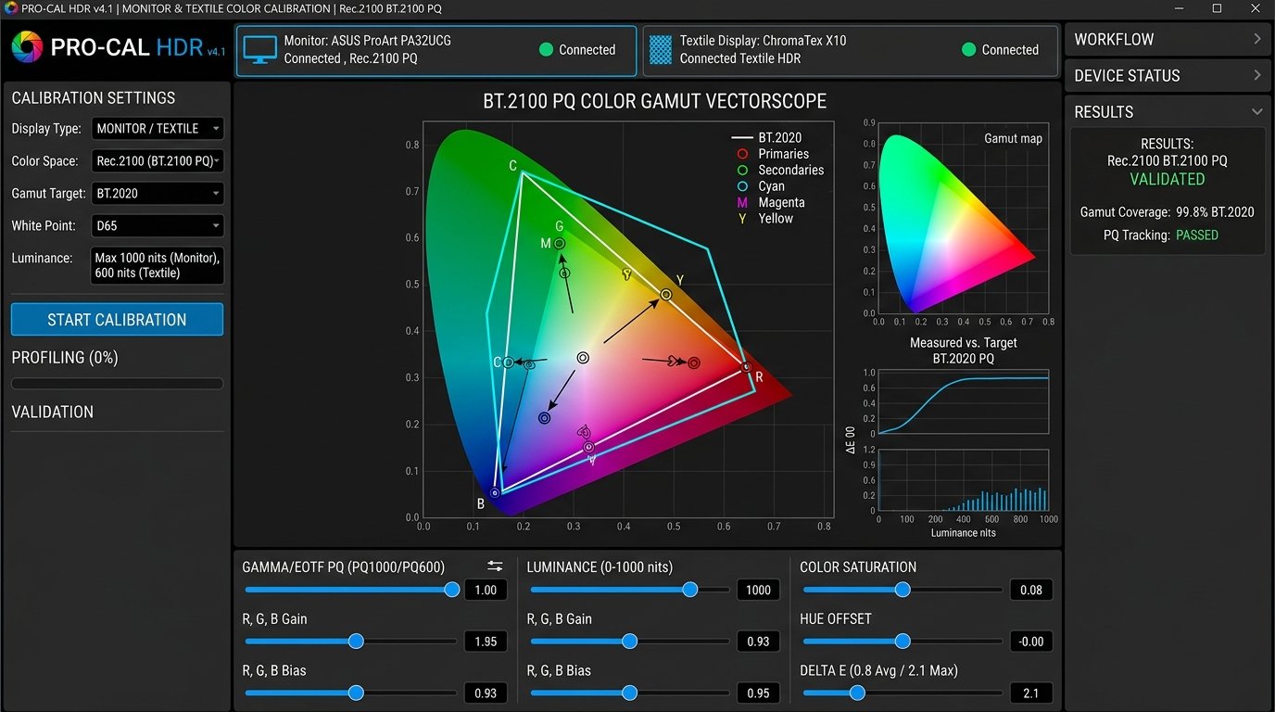This screenshot has height=712, width=1275.
Task: Click the LUMINANCE (0-1000 nits) slider handle
Action: (x=690, y=590)
